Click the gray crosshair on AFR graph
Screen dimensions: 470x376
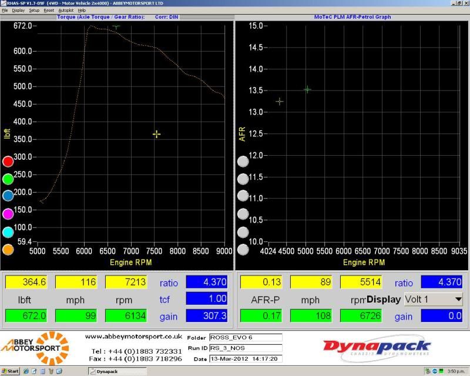280,102
